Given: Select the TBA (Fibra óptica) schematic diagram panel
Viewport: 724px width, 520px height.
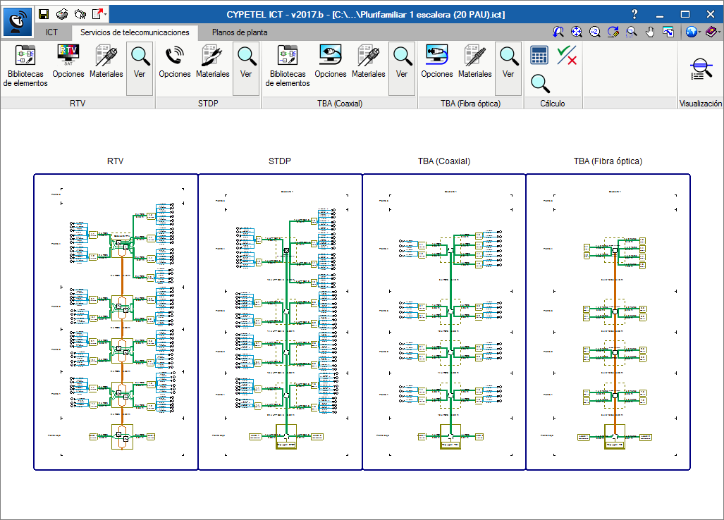Looking at the screenshot, I should 608,322.
